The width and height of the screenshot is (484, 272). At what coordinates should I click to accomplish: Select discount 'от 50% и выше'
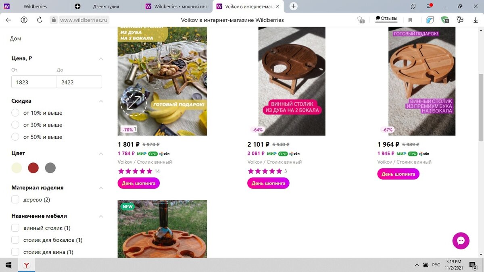(x=15, y=137)
